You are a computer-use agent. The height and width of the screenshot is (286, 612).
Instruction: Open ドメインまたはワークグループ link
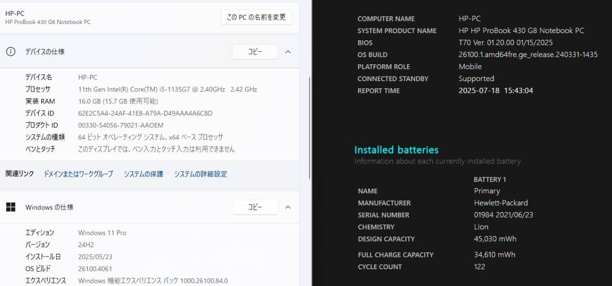79,174
